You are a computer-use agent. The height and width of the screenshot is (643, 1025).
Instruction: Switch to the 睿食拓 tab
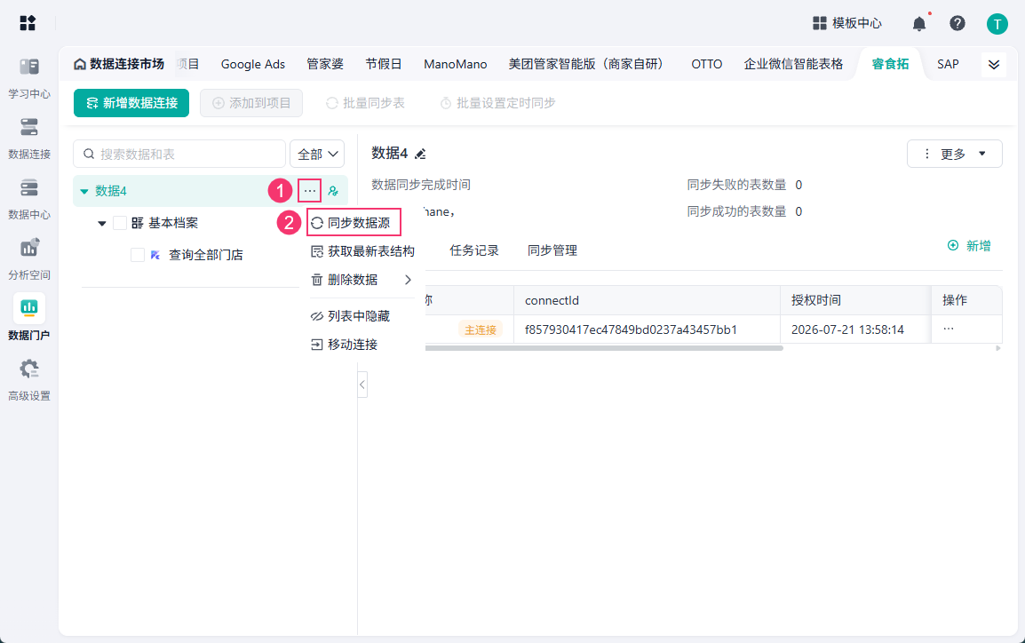(890, 64)
